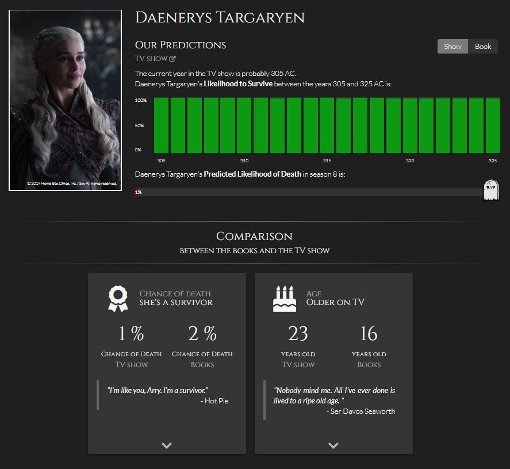510x469 pixels.
Task: Select the last survival bar above 325
Action: pyautogui.click(x=493, y=125)
